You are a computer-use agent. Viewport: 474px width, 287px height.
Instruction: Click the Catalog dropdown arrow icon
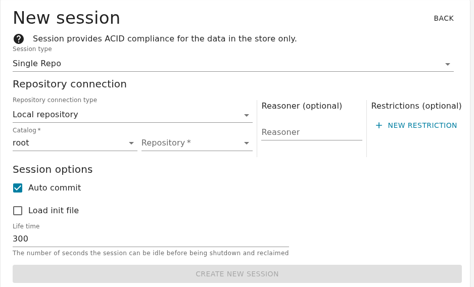[x=131, y=143]
